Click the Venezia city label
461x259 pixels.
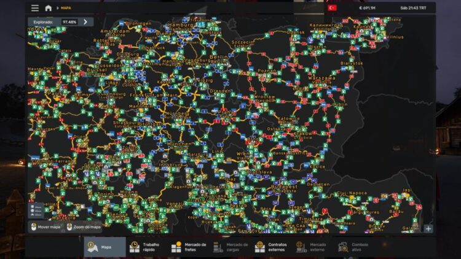(x=175, y=204)
